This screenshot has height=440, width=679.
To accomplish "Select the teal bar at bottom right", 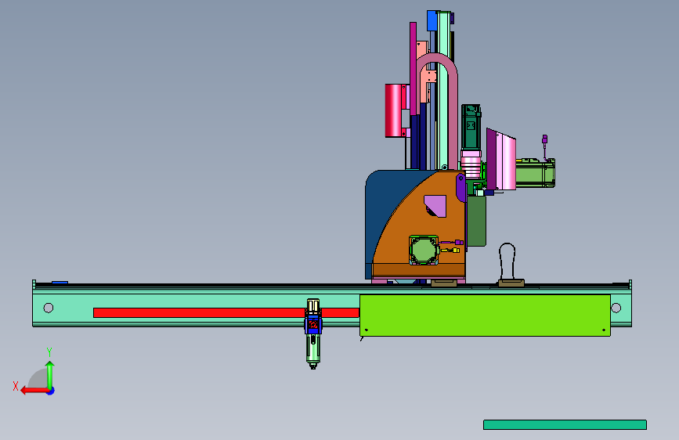I will (565, 424).
